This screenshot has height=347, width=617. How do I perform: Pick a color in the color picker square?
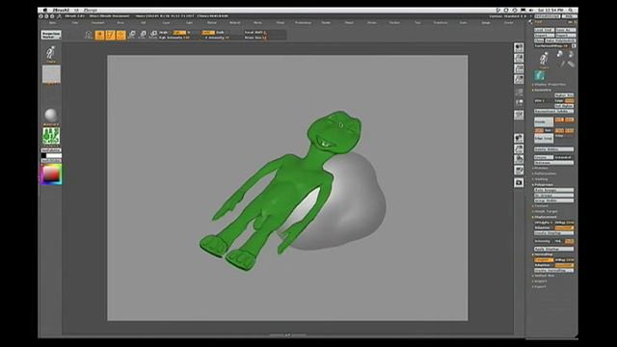(x=51, y=174)
